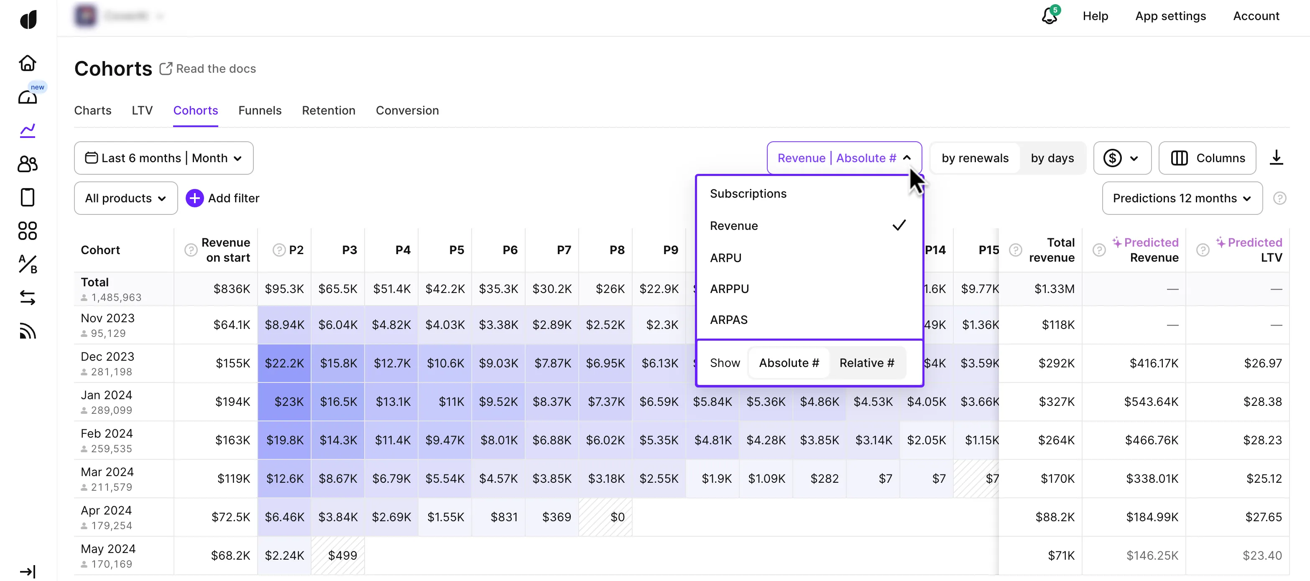Expand the All products dropdown

(125, 198)
